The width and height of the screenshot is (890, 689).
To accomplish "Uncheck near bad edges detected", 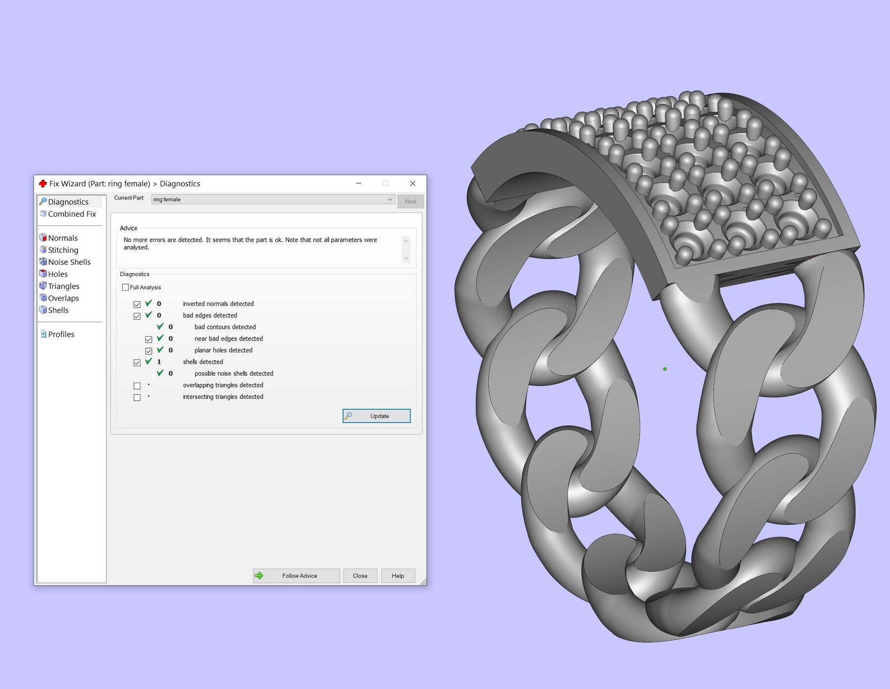I will pyautogui.click(x=148, y=339).
